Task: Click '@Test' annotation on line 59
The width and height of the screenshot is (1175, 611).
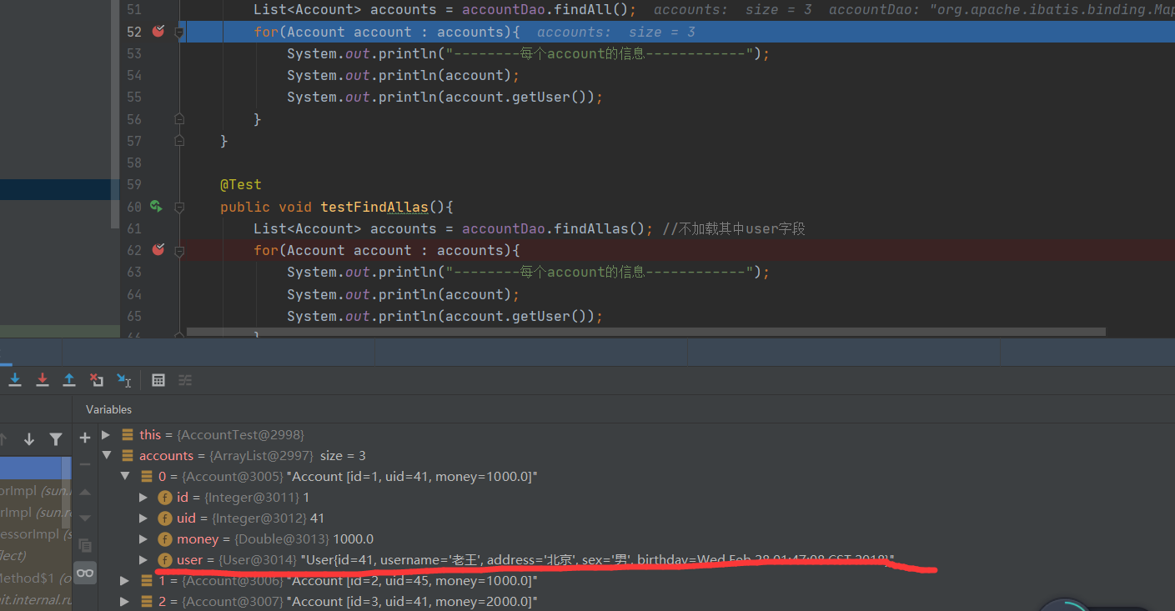Action: [x=241, y=184]
